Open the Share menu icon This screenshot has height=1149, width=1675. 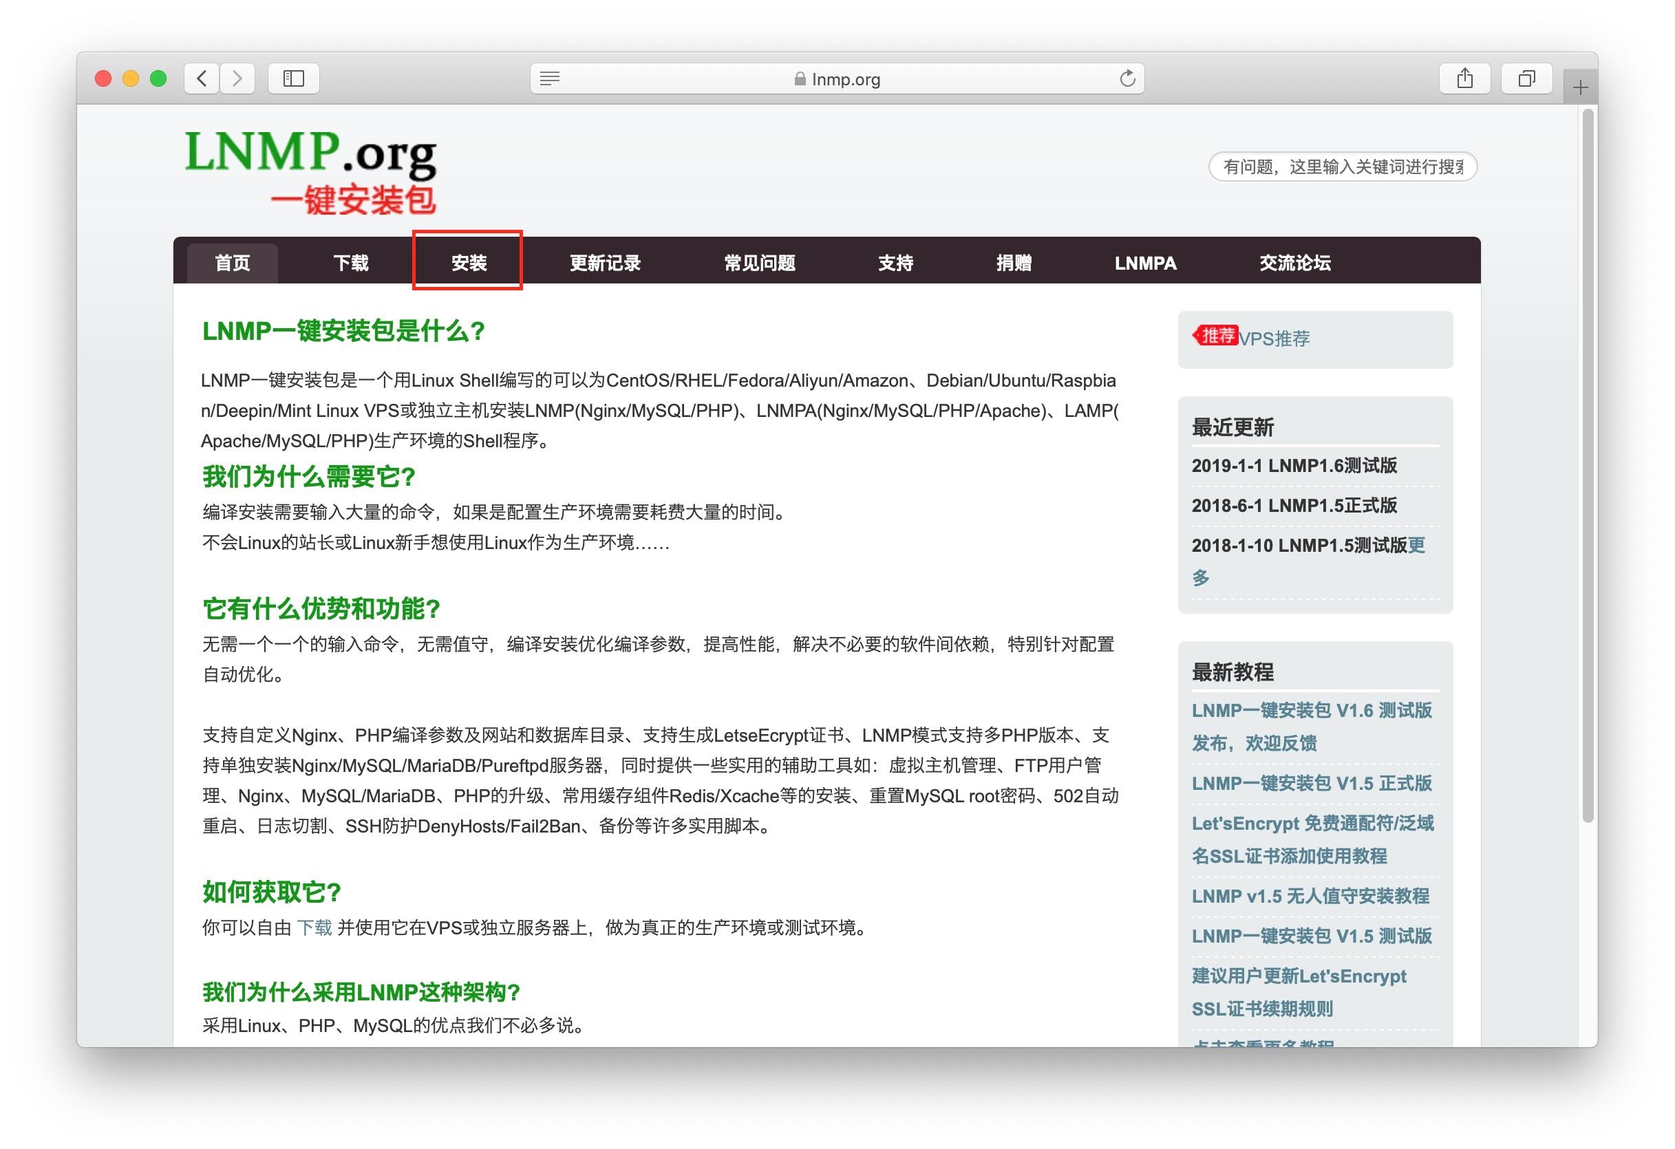(1464, 78)
